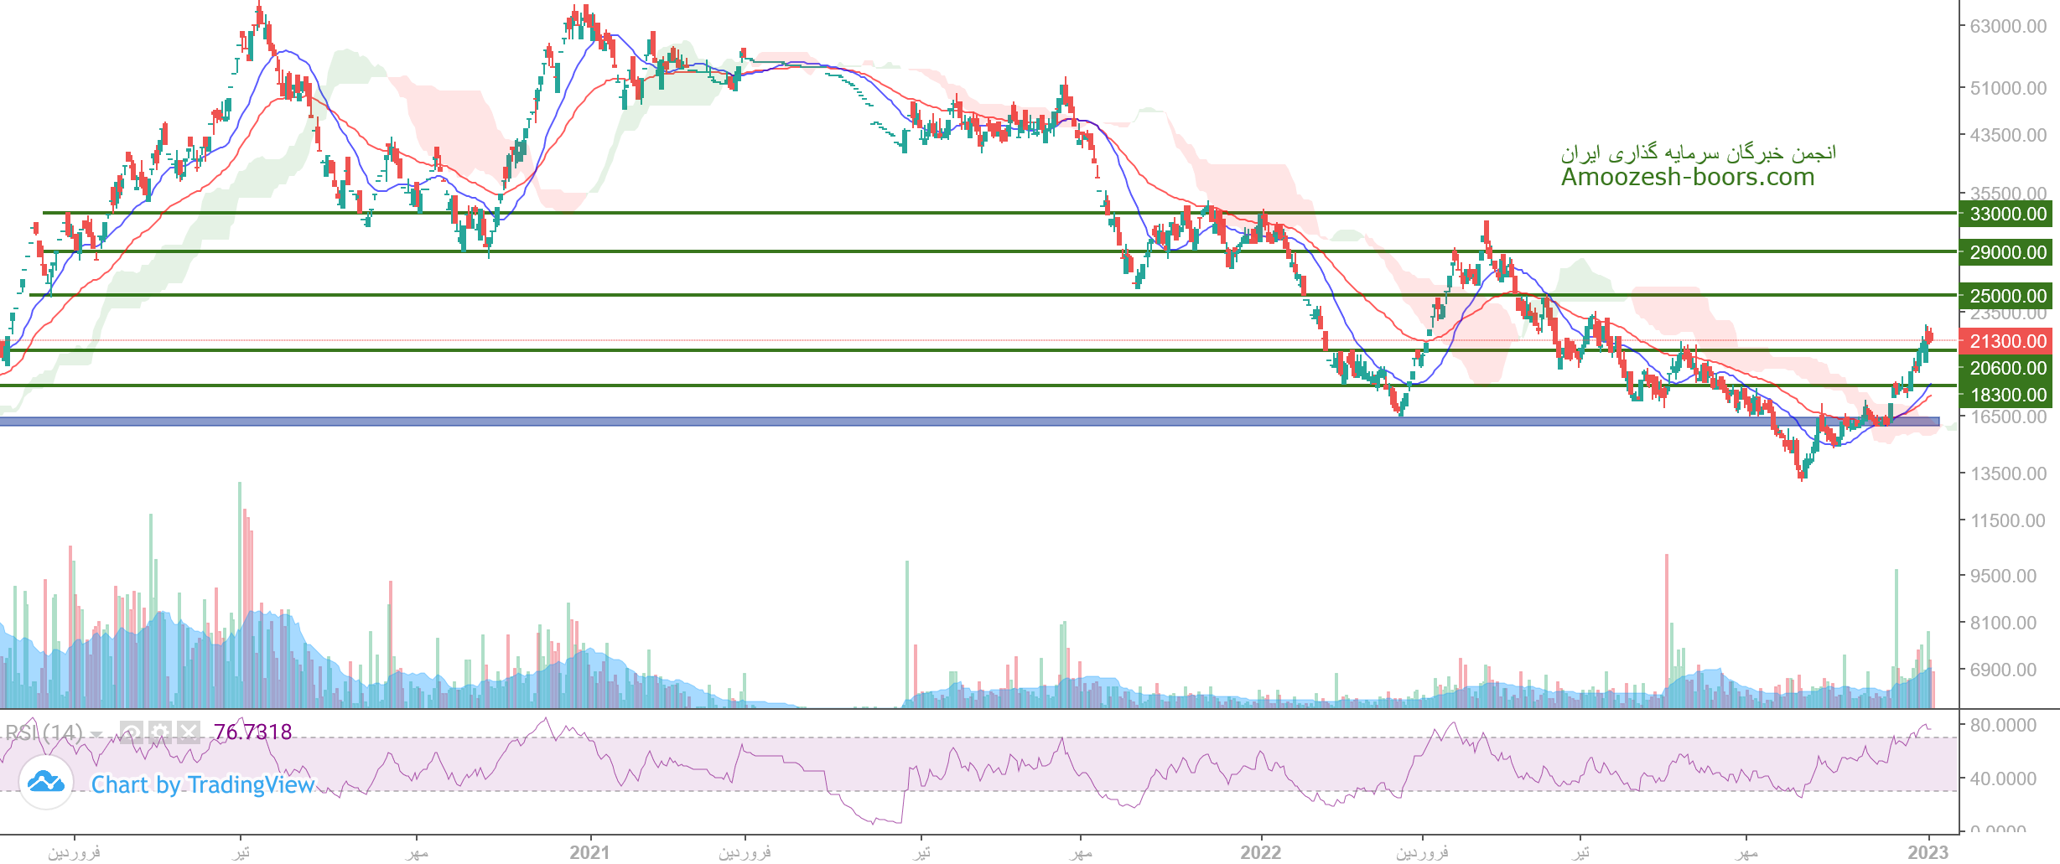Screen dimensions: 2060x864
Task: Select the 29000.00 green price label
Action: click(2006, 252)
